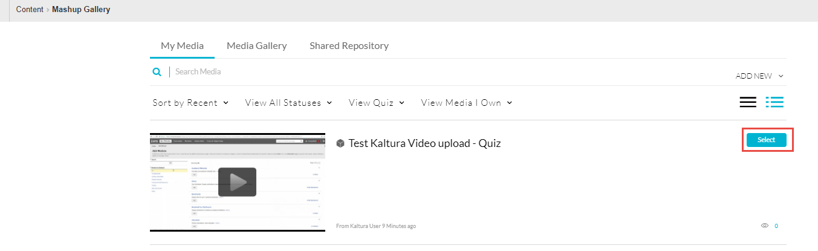Viewport: 818px width, 251px height.
Task: Switch to detailed list view icon
Action: tap(774, 102)
